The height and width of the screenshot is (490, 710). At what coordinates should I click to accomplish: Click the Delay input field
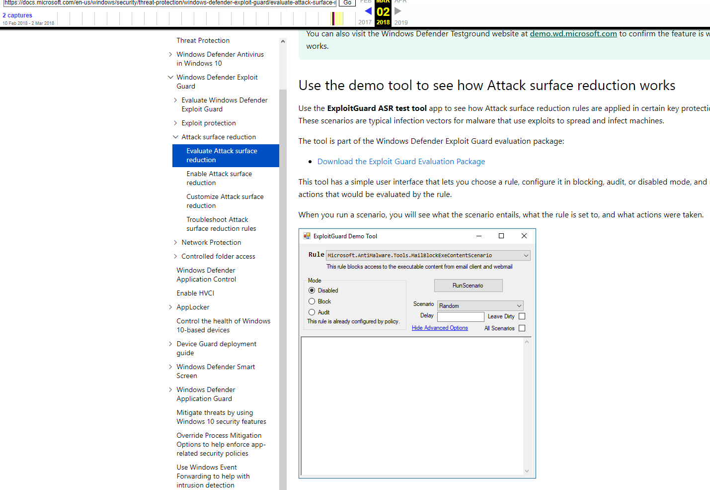(461, 317)
